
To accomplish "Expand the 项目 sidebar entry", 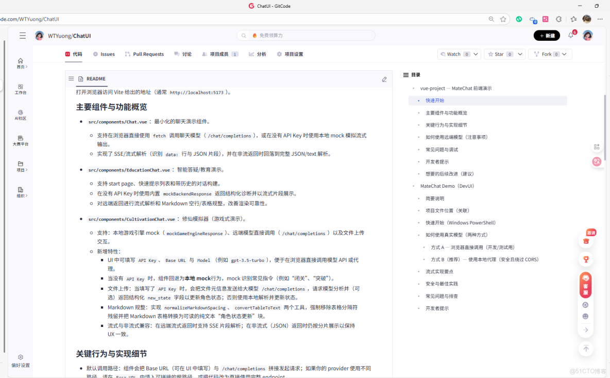I will click(x=21, y=166).
